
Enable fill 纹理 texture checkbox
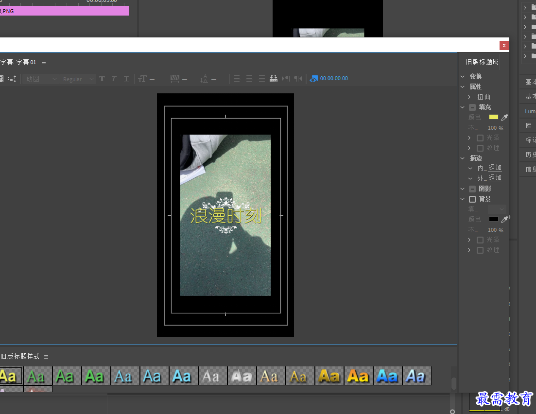pos(480,148)
